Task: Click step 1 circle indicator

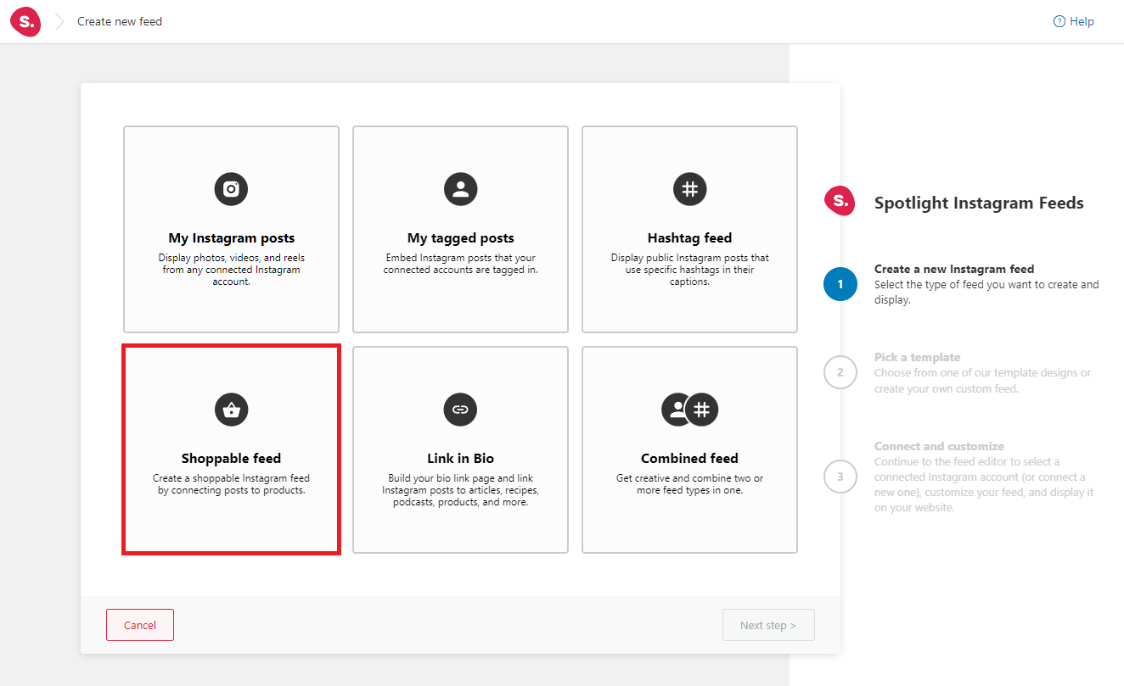Action: [840, 284]
